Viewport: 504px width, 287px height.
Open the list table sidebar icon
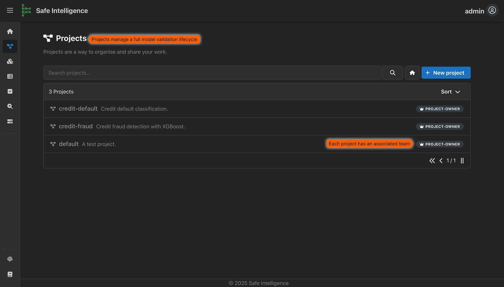[x=10, y=76]
